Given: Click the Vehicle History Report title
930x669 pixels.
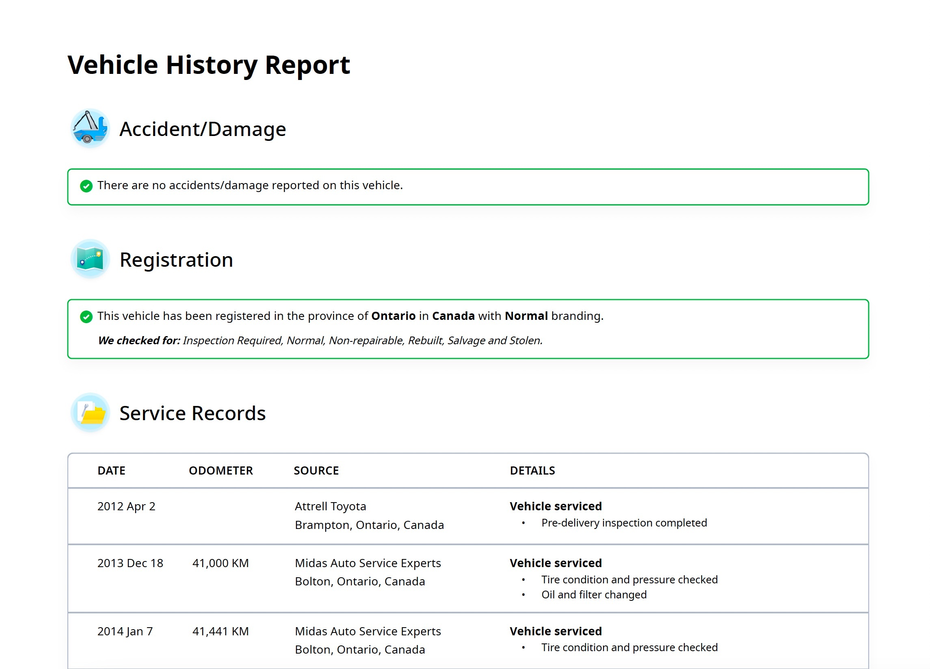Looking at the screenshot, I should 209,65.
